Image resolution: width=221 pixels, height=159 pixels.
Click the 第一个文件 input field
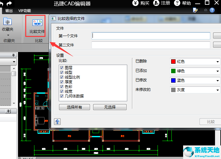click(x=151, y=36)
